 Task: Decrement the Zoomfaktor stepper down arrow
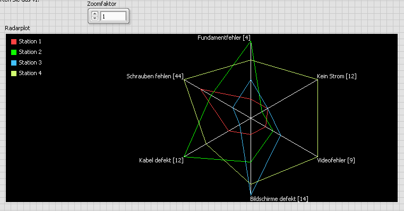(x=94, y=18)
